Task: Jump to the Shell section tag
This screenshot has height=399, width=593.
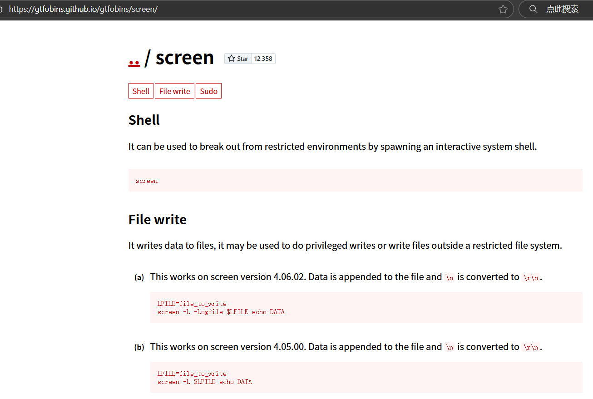Action: (141, 91)
